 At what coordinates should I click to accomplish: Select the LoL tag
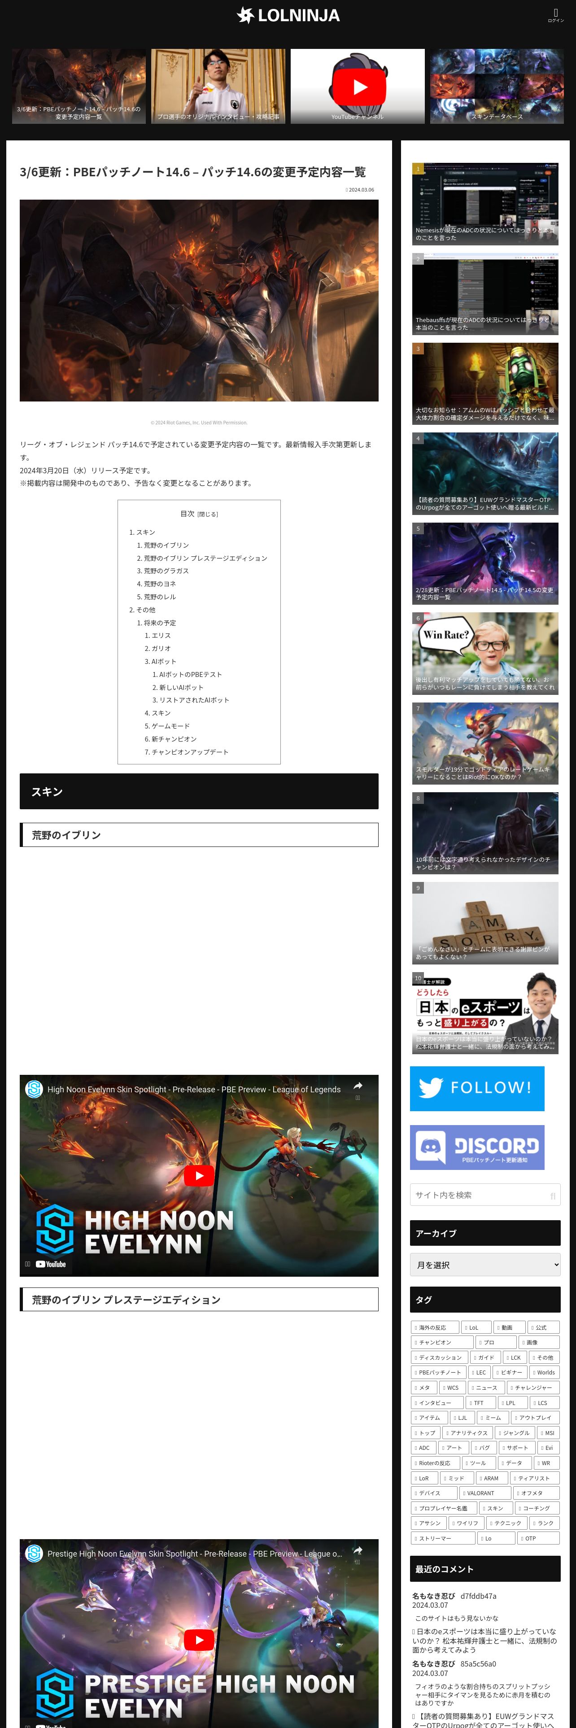click(476, 1327)
